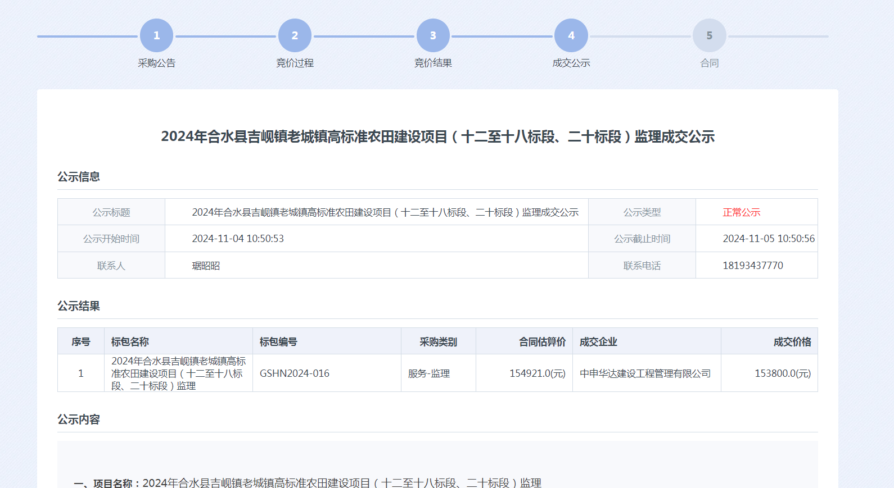Open step 3 circle for 竞价结果
The height and width of the screenshot is (488, 894).
tap(433, 35)
